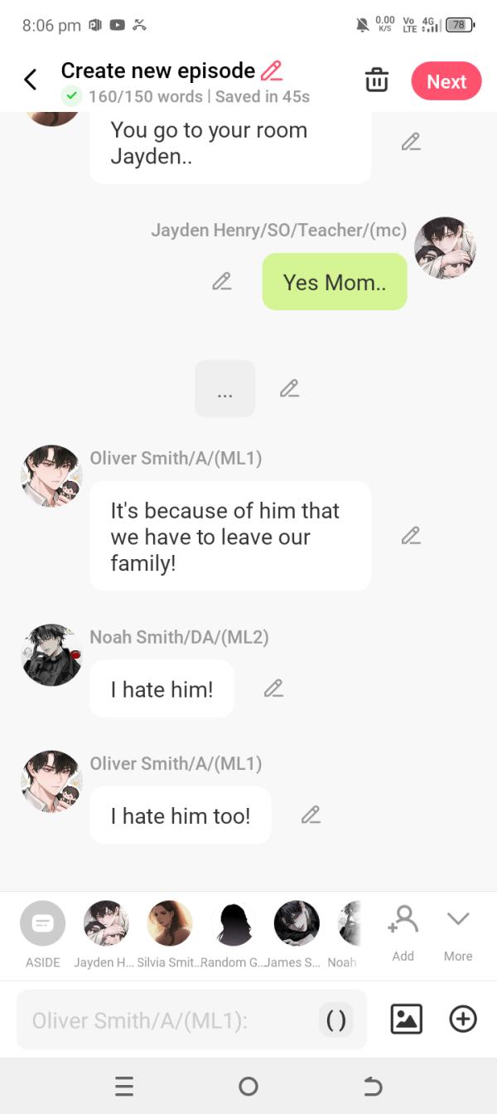This screenshot has width=497, height=1114.
Task: Choose the Random G... silhouette character
Action: point(234,934)
